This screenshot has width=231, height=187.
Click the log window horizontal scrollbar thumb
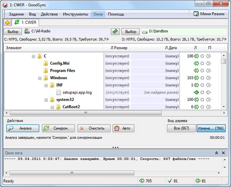point(72,173)
